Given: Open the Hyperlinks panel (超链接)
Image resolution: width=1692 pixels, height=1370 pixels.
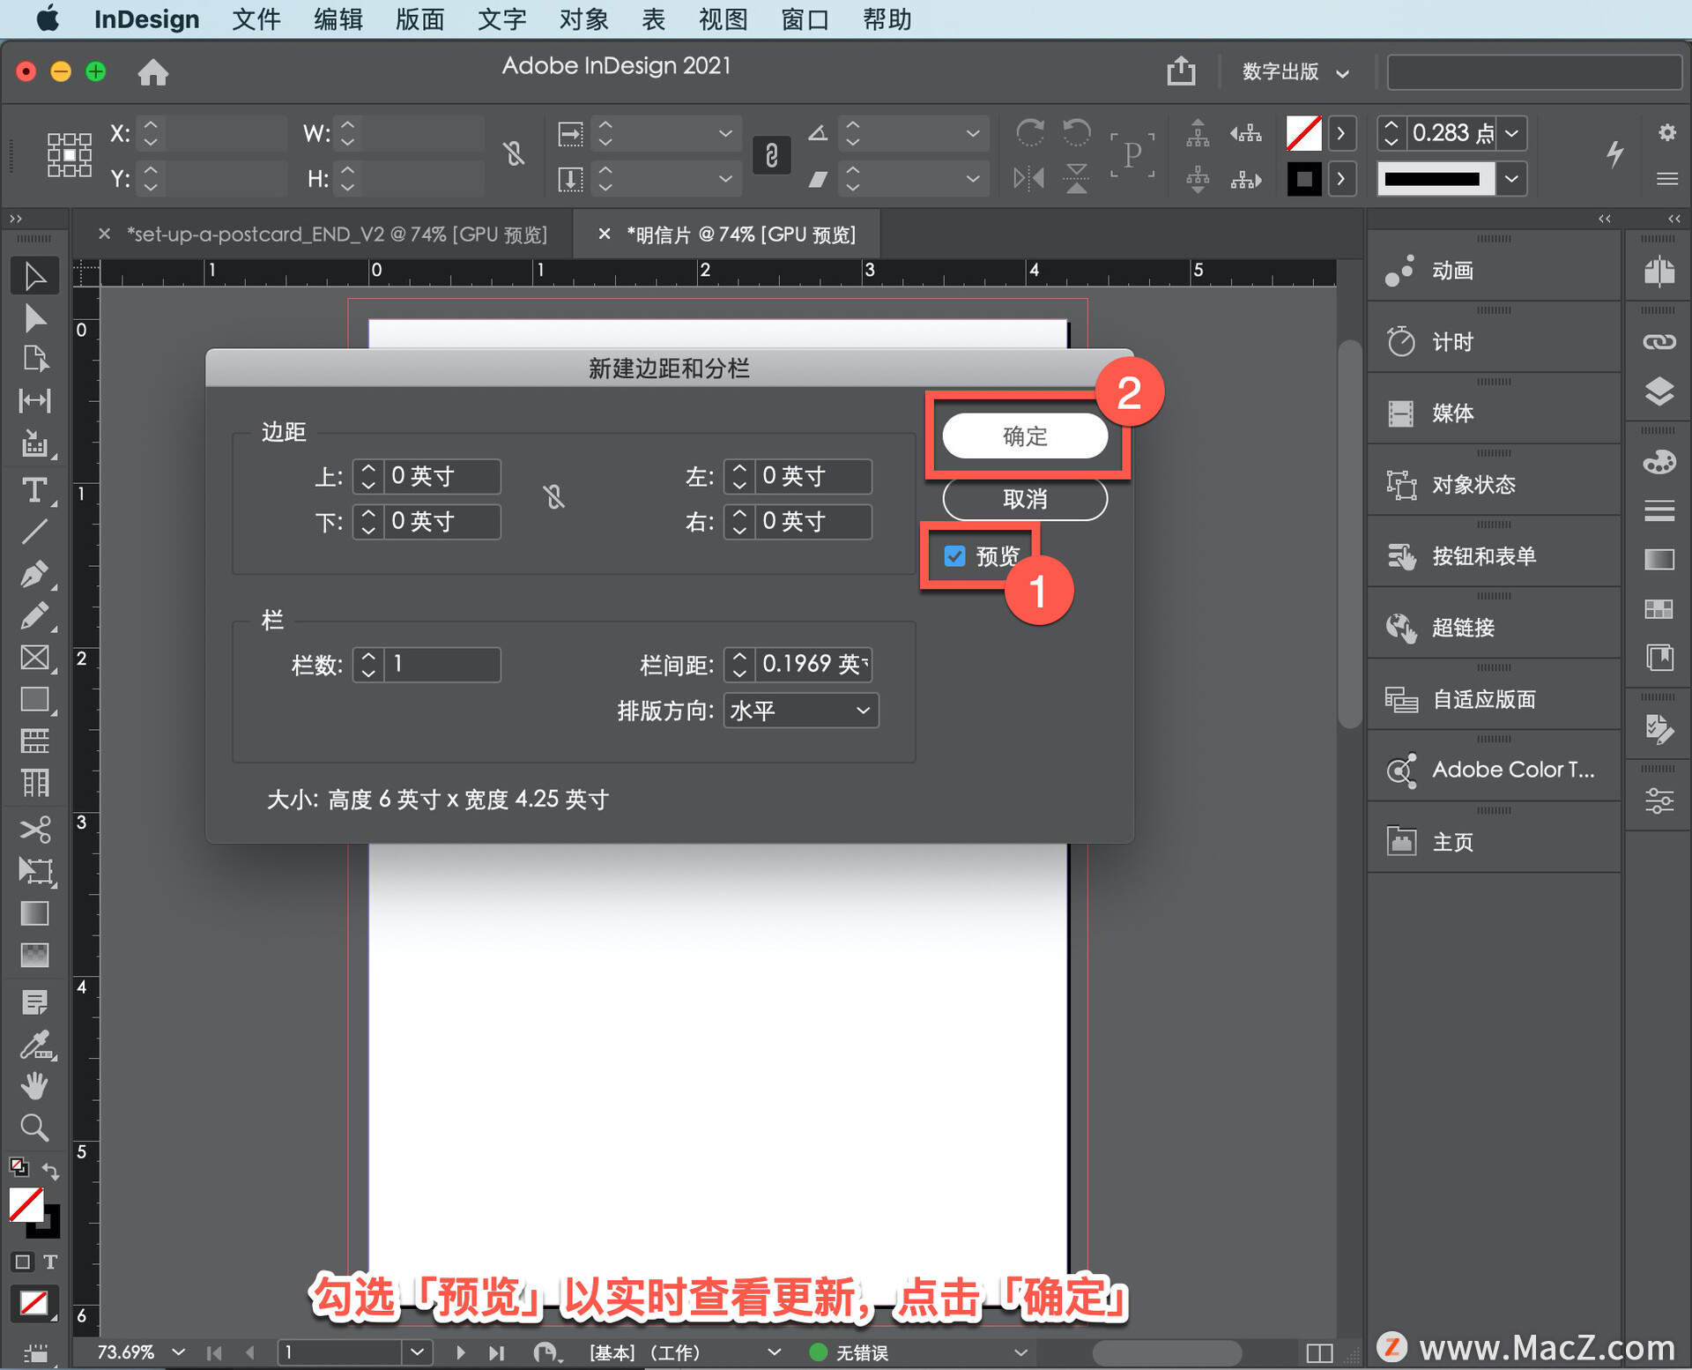Looking at the screenshot, I should tap(1463, 628).
